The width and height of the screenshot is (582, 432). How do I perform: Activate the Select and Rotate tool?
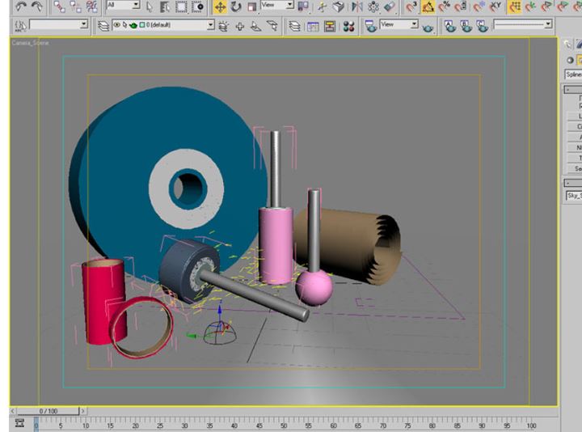(x=235, y=6)
